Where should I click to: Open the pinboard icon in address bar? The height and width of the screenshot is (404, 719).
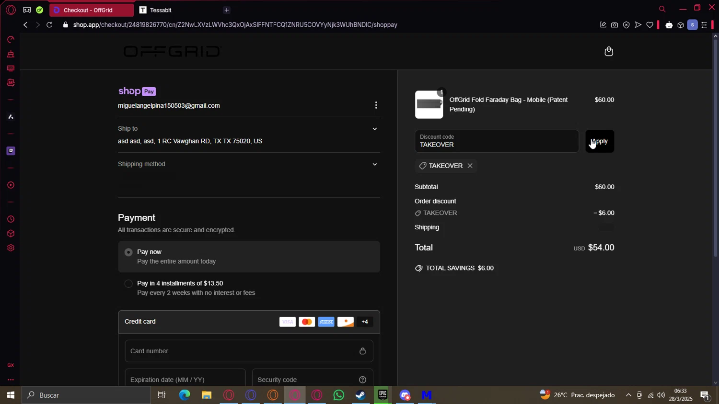click(x=603, y=25)
